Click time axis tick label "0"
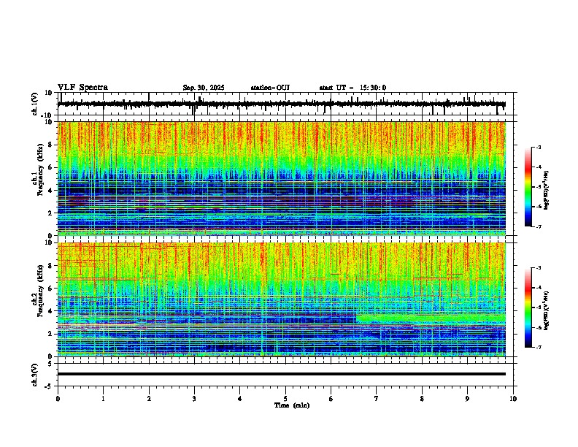578x447 pixels. [x=58, y=399]
